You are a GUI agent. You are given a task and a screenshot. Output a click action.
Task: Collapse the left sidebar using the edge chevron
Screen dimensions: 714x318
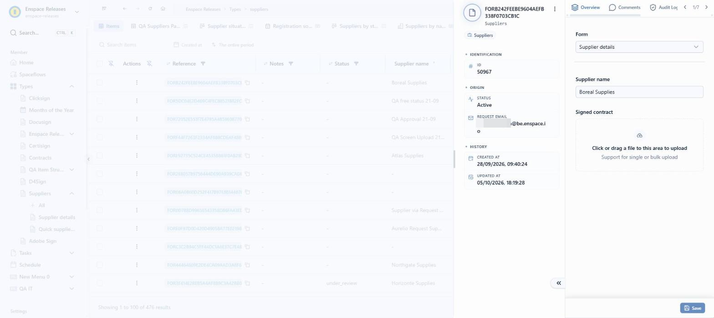pos(88,159)
